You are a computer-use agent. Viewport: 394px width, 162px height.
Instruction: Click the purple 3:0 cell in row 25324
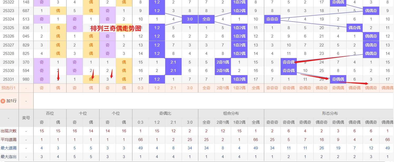point(190,19)
